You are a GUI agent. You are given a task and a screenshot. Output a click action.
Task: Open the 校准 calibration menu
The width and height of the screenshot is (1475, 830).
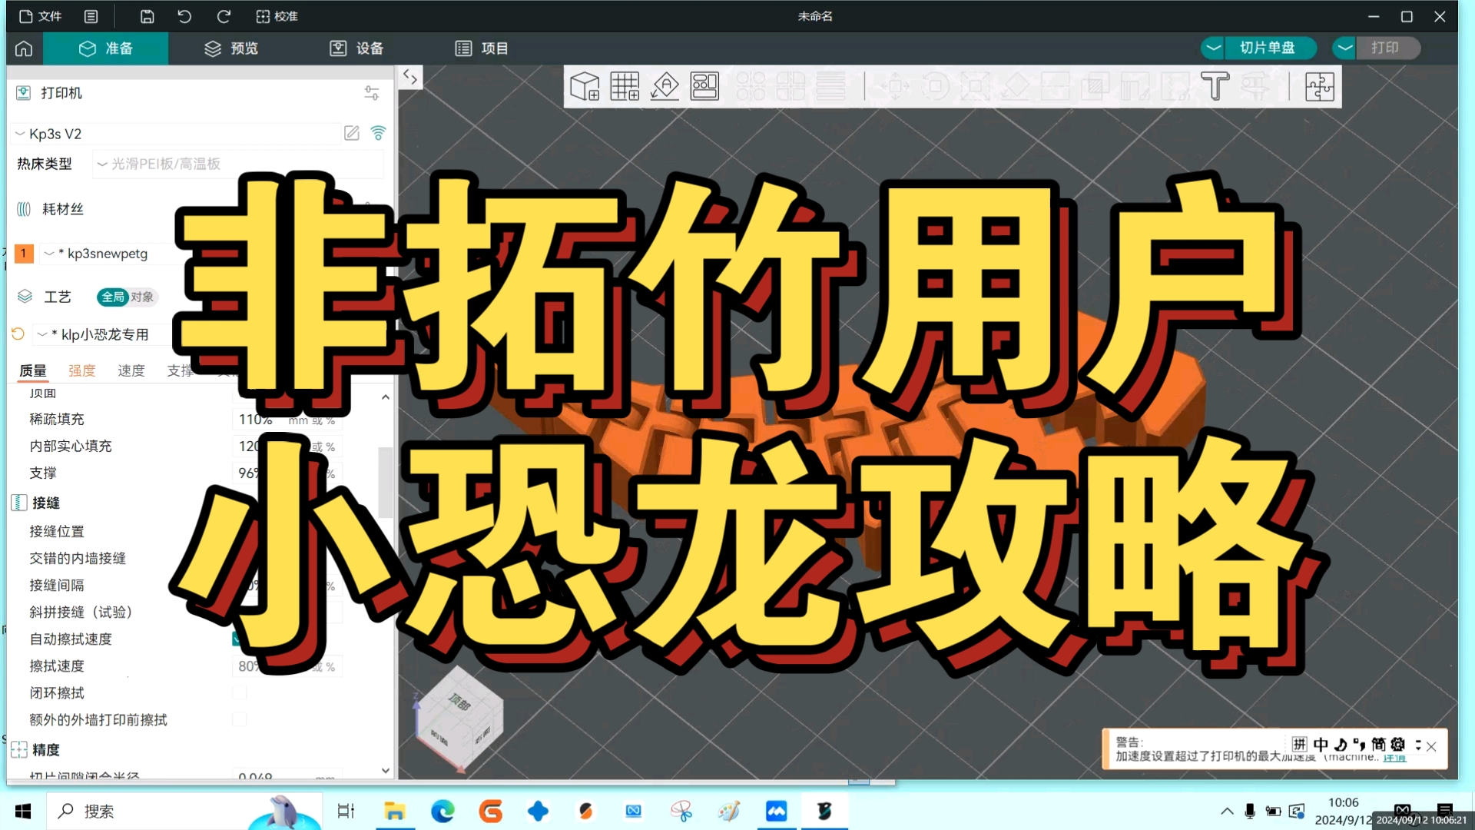coord(277,16)
